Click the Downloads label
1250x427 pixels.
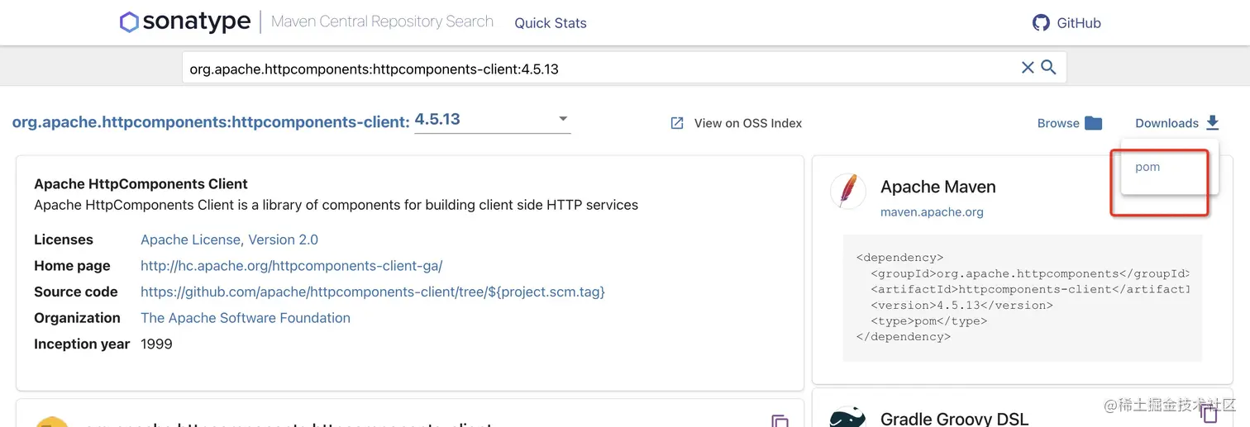coord(1167,123)
